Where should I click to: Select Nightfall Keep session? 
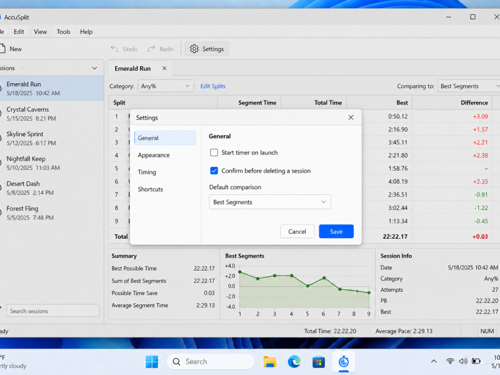tap(52, 163)
